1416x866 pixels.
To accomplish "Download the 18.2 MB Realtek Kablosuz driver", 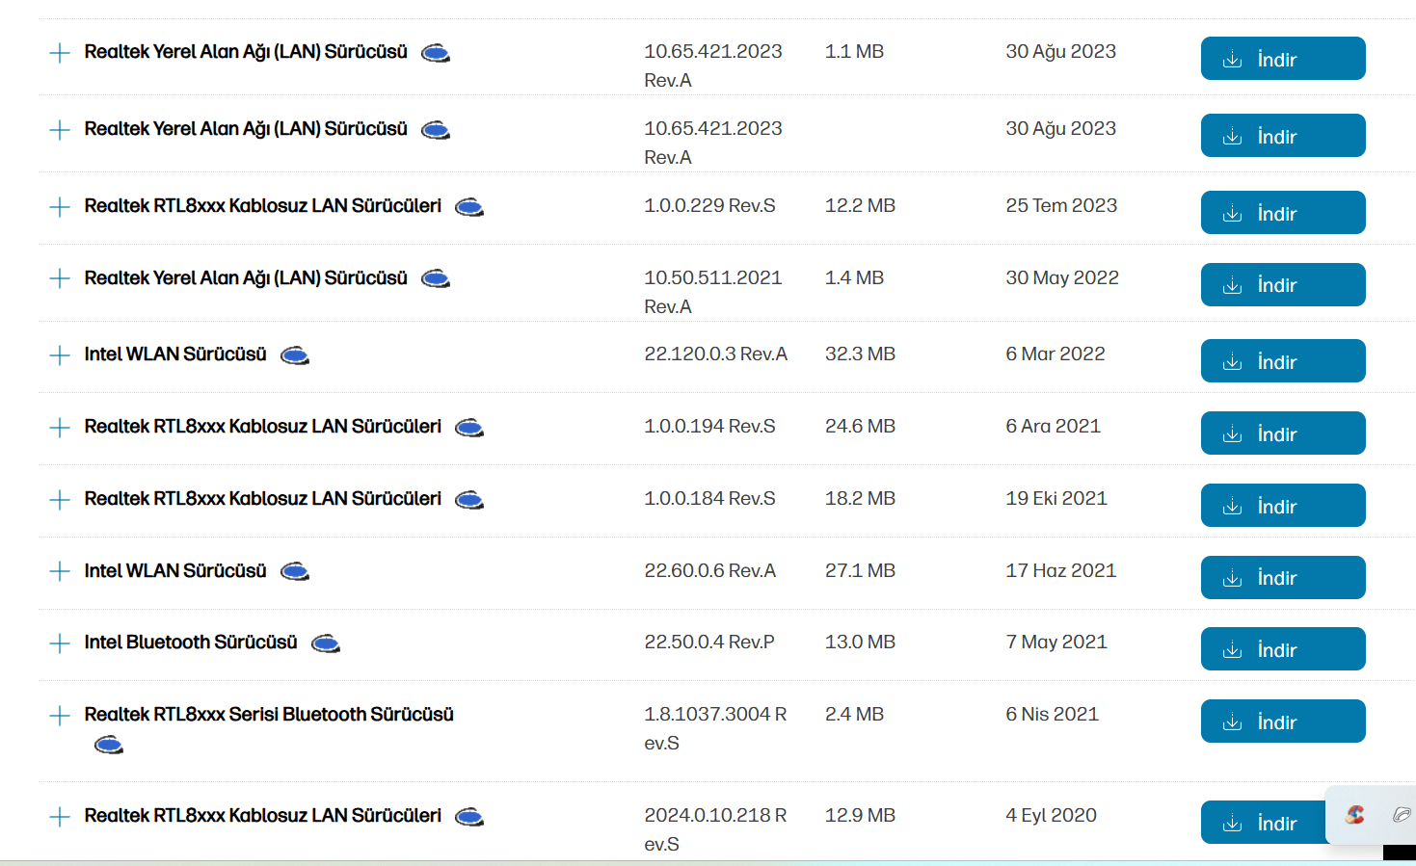I will 1283,506.
